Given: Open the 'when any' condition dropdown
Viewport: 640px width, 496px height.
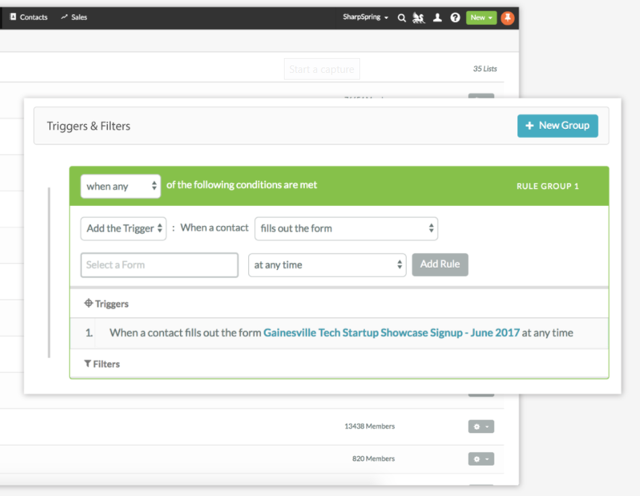Looking at the screenshot, I should pos(121,186).
